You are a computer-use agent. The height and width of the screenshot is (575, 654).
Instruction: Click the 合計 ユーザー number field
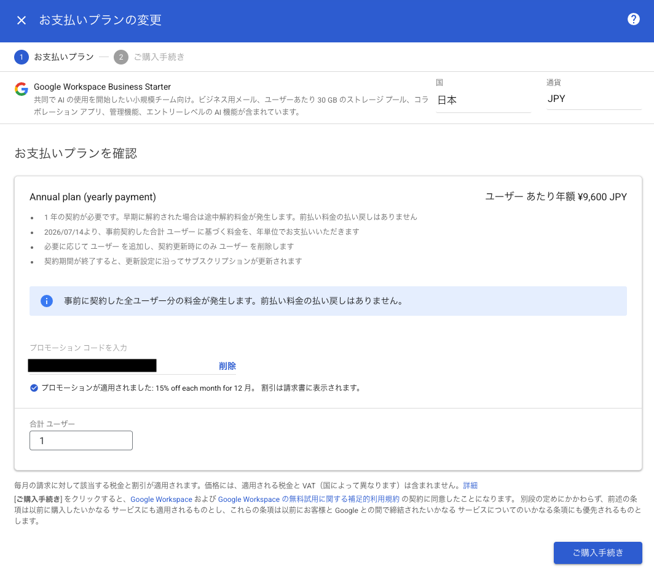[81, 440]
